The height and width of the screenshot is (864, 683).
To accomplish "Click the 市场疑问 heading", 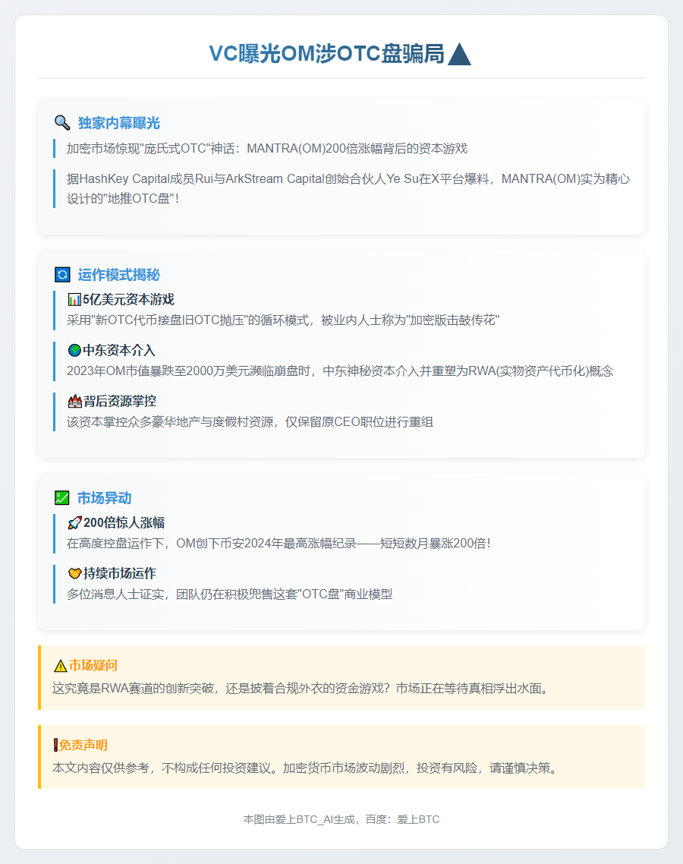I will 93,666.
